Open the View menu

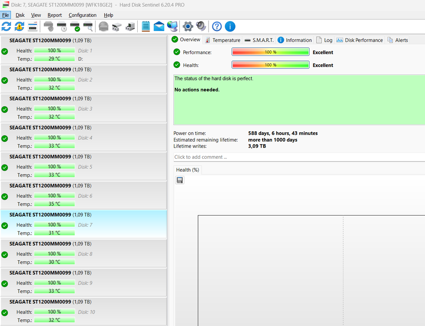36,15
